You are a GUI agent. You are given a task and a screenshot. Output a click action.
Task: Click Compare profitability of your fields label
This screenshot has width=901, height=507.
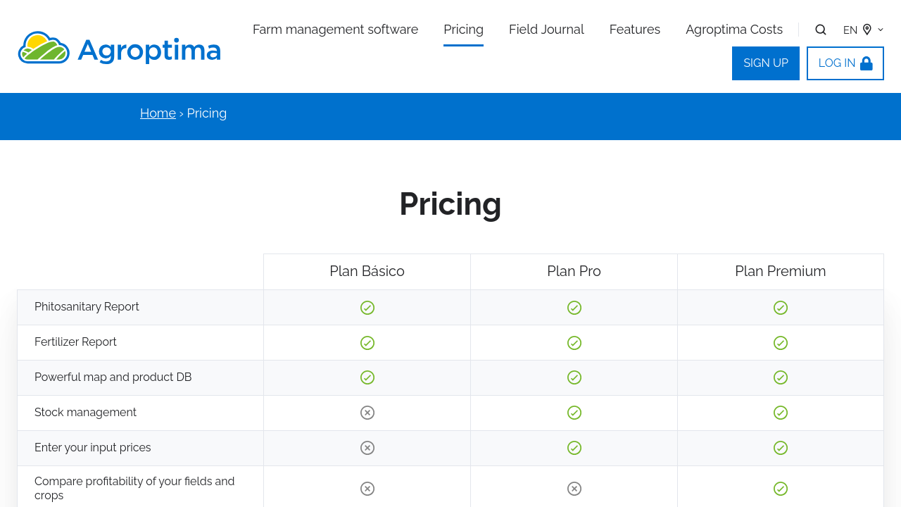coord(134,489)
